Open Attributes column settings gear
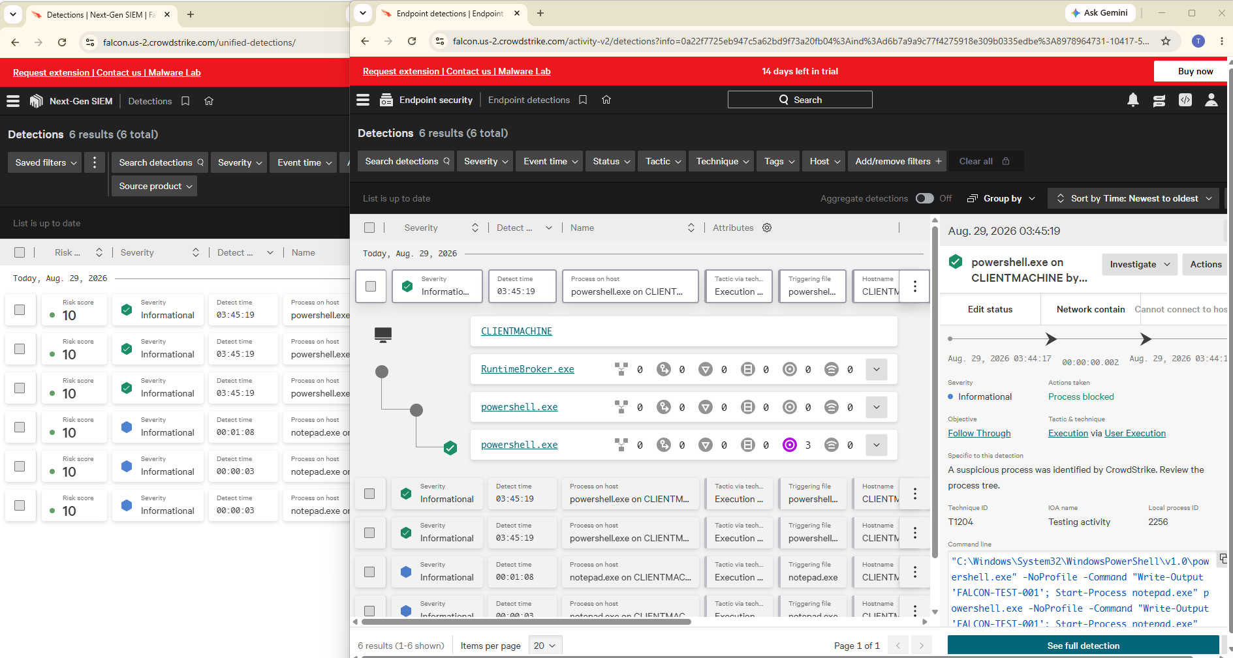Screen dimensions: 1233x658 coord(767,228)
